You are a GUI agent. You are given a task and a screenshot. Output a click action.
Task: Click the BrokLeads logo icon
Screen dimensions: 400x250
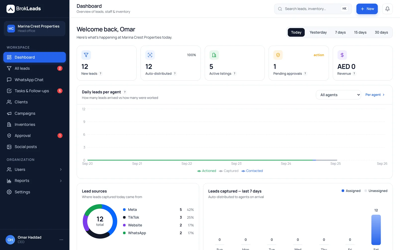[x=10, y=9]
